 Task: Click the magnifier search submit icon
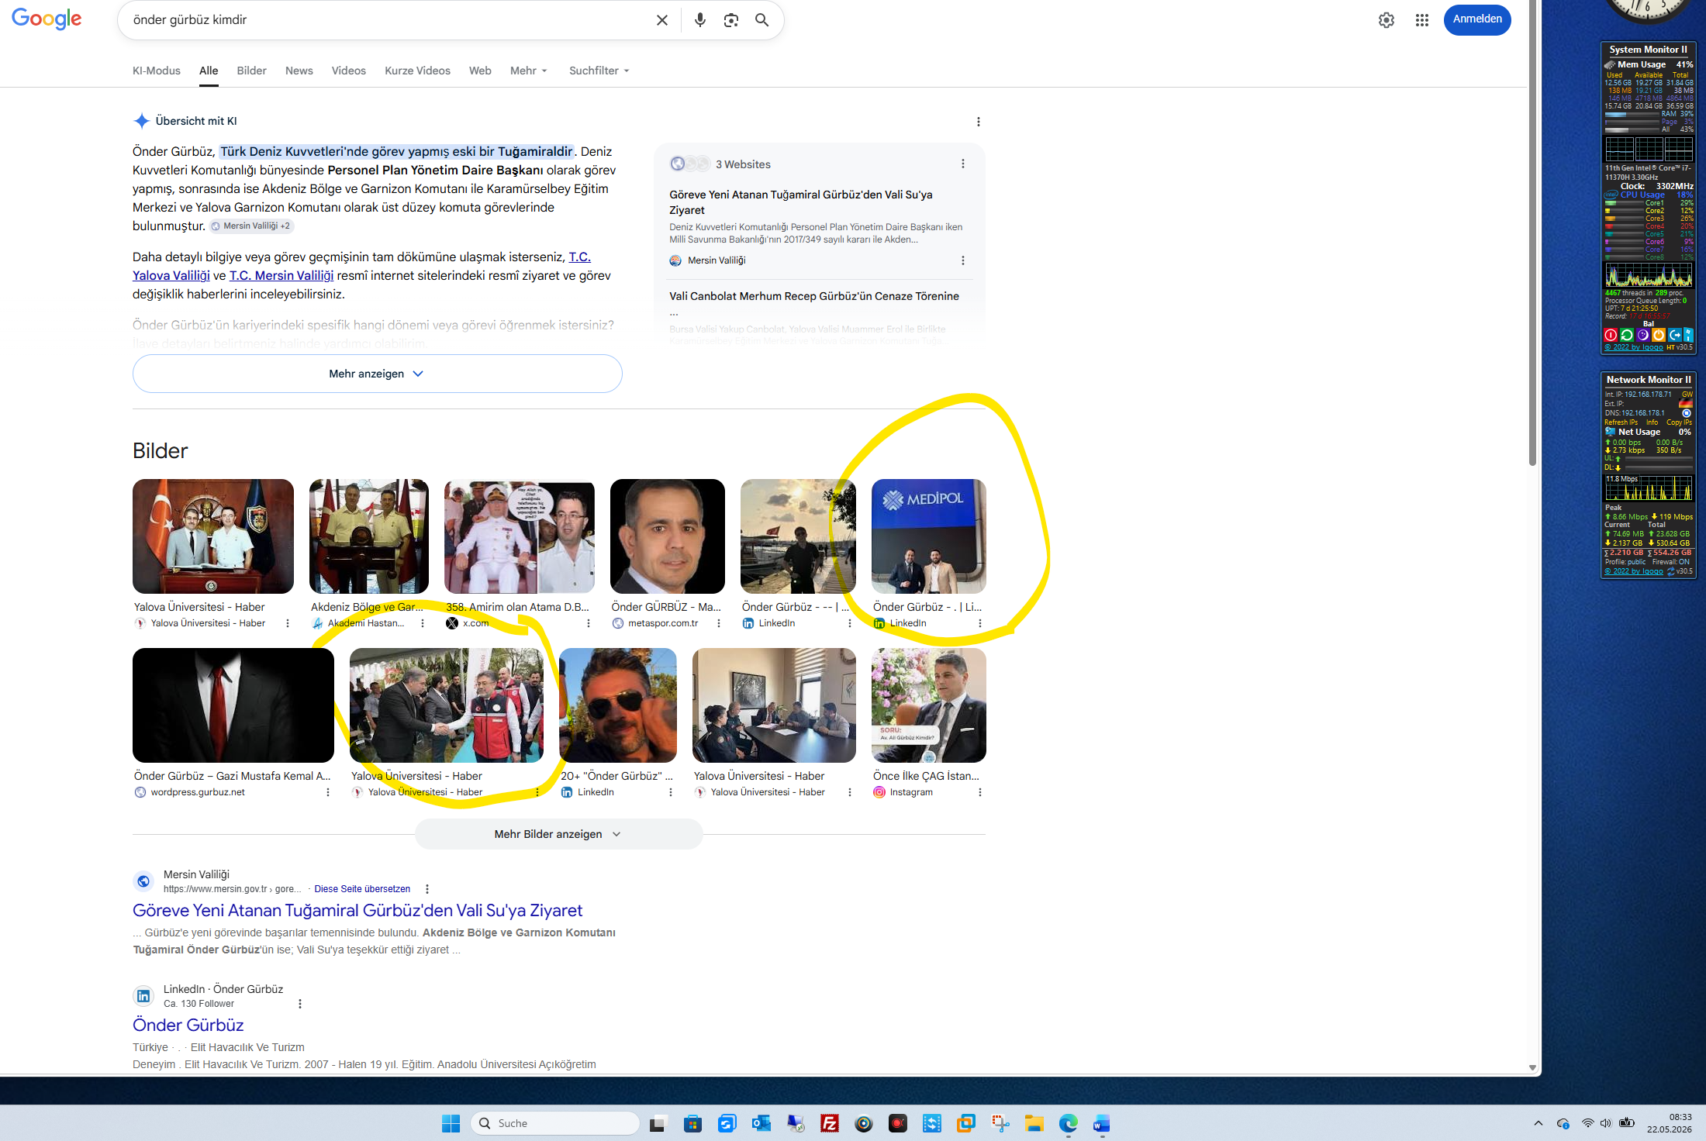(762, 20)
